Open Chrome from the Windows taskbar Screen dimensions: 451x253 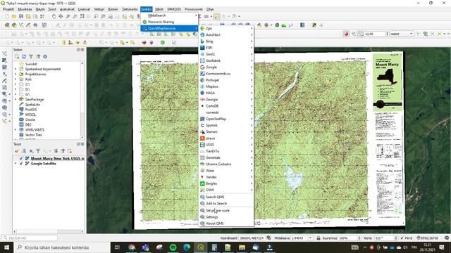[132, 247]
